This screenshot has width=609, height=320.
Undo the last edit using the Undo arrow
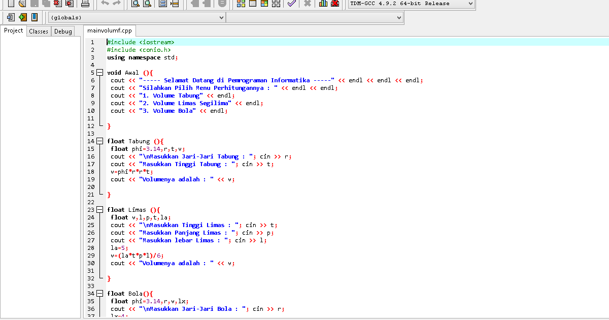pyautogui.click(x=105, y=4)
